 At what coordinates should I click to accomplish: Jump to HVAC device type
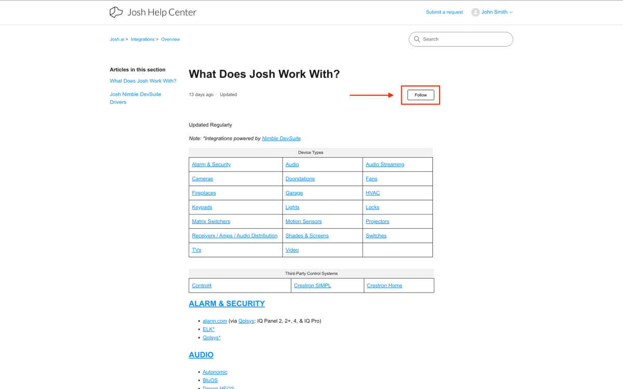click(373, 193)
